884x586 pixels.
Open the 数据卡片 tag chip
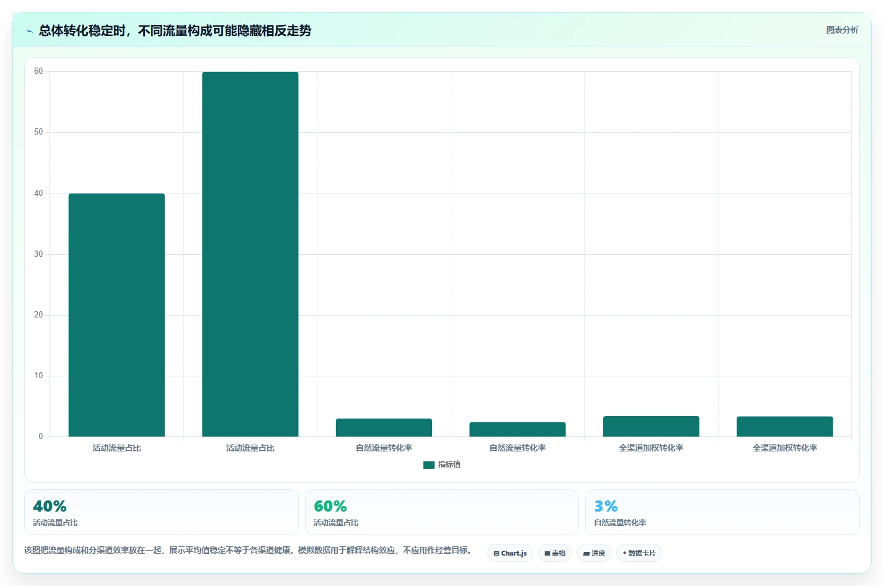pyautogui.click(x=639, y=553)
